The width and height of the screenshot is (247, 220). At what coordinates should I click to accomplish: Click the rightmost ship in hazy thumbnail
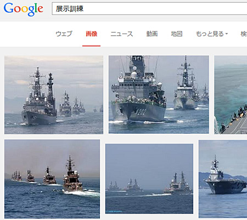[178, 183]
